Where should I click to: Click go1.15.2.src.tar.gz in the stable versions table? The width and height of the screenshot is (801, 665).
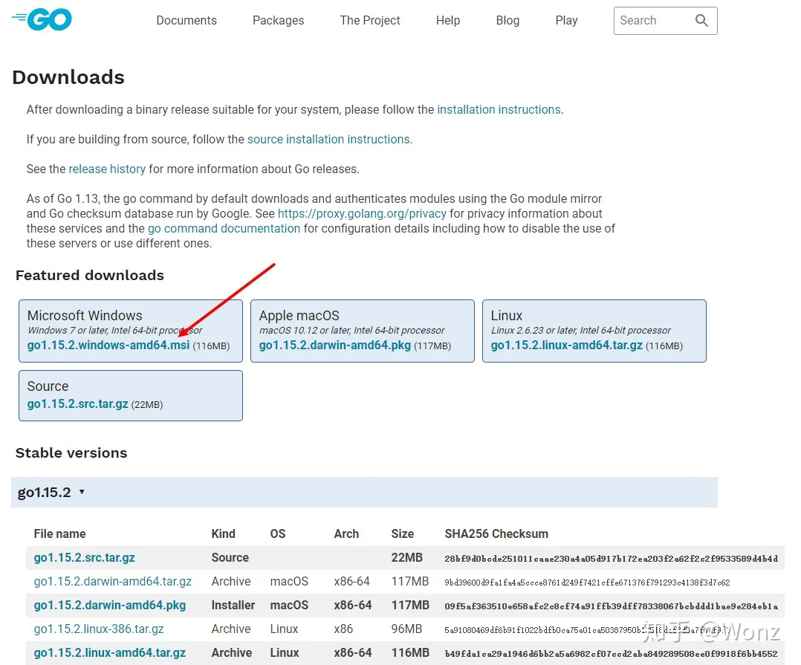84,558
